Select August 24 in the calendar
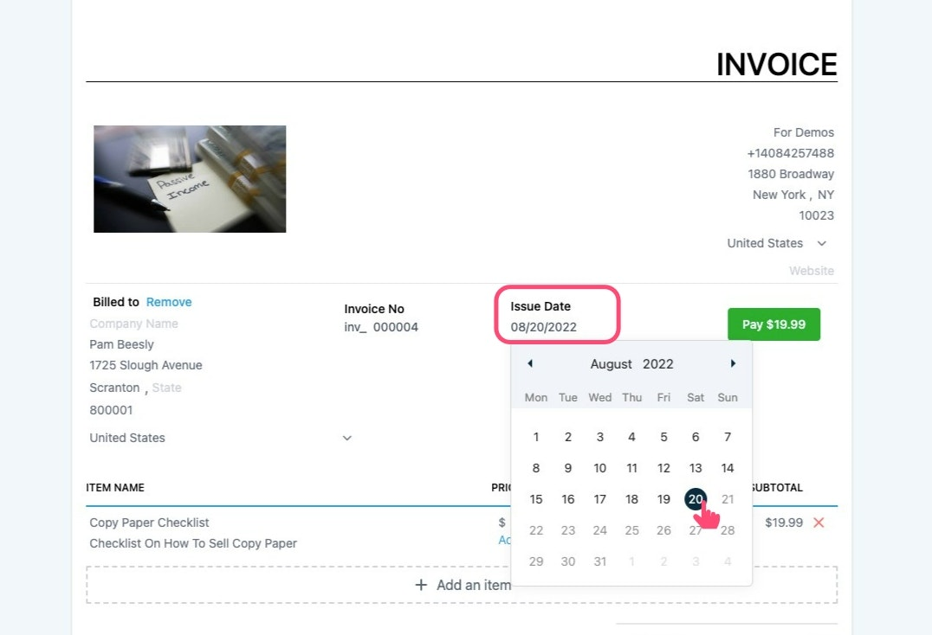 pos(599,530)
